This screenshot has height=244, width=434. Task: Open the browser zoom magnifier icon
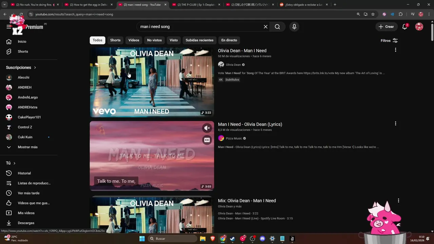358,14
